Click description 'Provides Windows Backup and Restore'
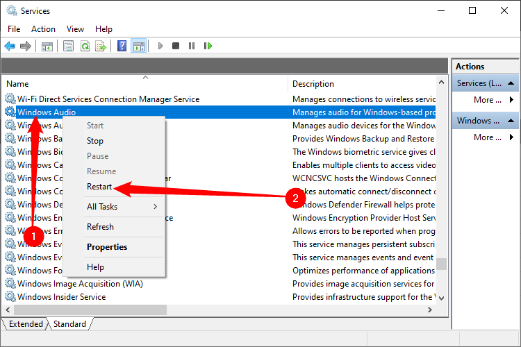521x347 pixels. tap(363, 139)
